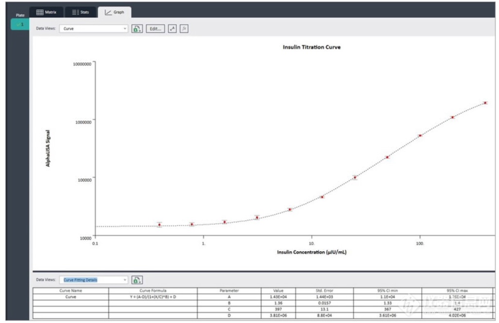Click the axis scaling icon next to Edit

pyautogui.click(x=172, y=29)
